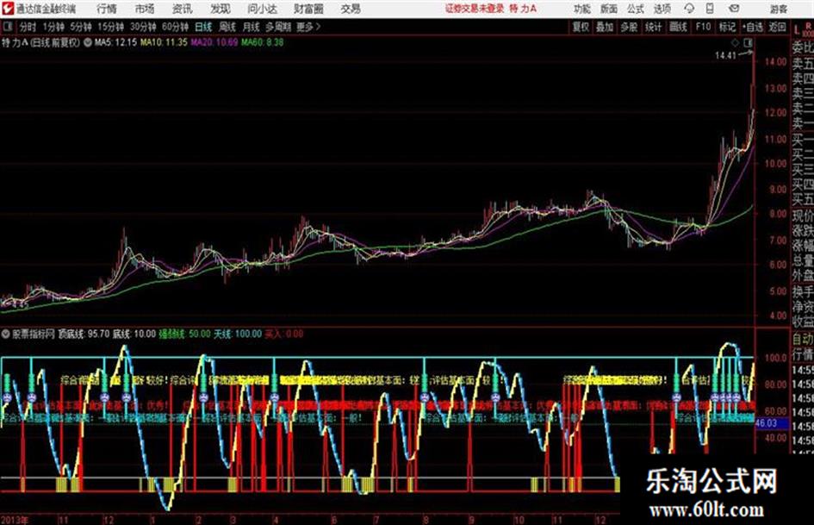Click the 标记 toolbar button
This screenshot has height=525, width=814.
[x=727, y=27]
